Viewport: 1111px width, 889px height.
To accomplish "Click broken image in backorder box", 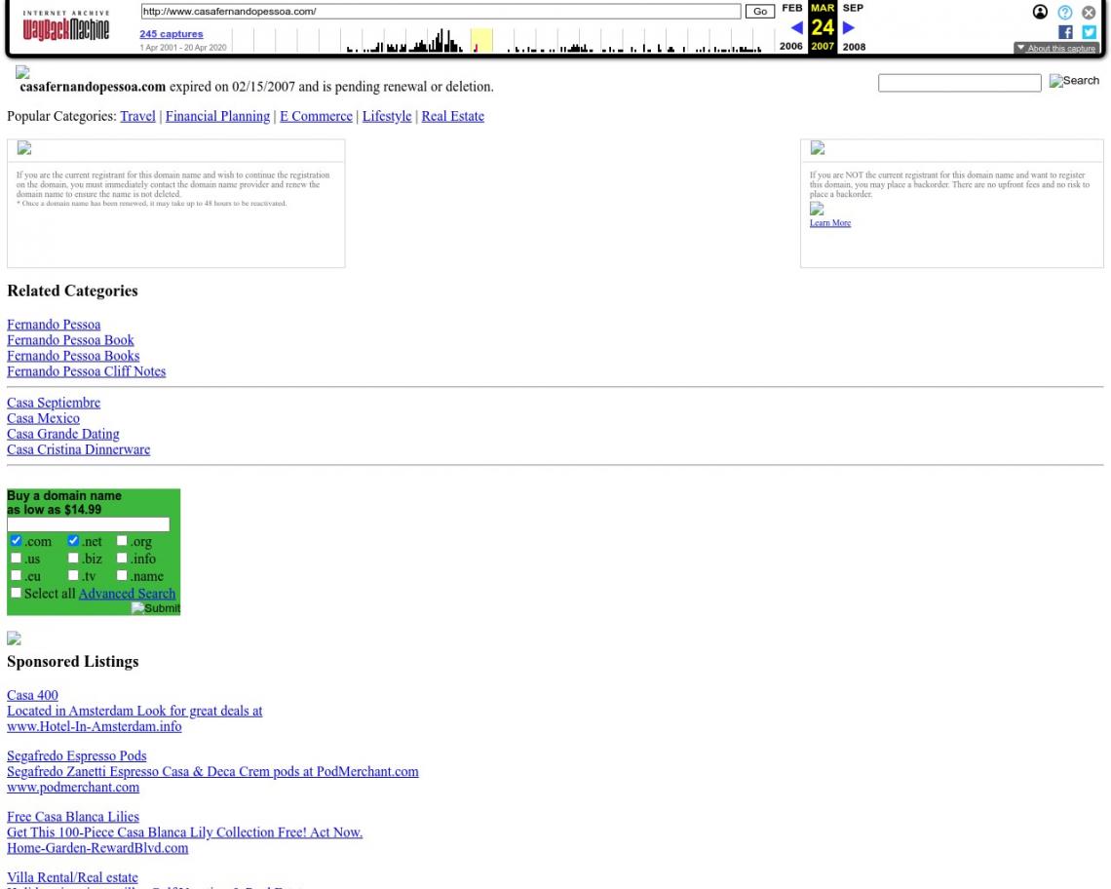I will [x=817, y=148].
